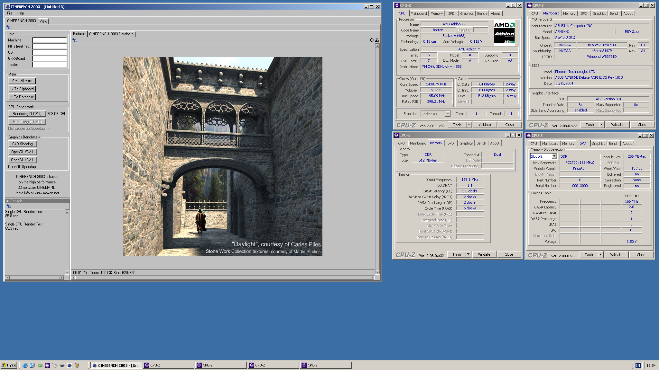Click the four-arrow move icon above the picture
The width and height of the screenshot is (659, 370).
tap(372, 40)
